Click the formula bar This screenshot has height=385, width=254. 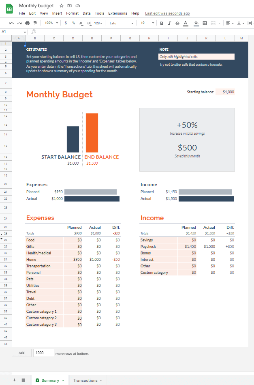pos(147,32)
